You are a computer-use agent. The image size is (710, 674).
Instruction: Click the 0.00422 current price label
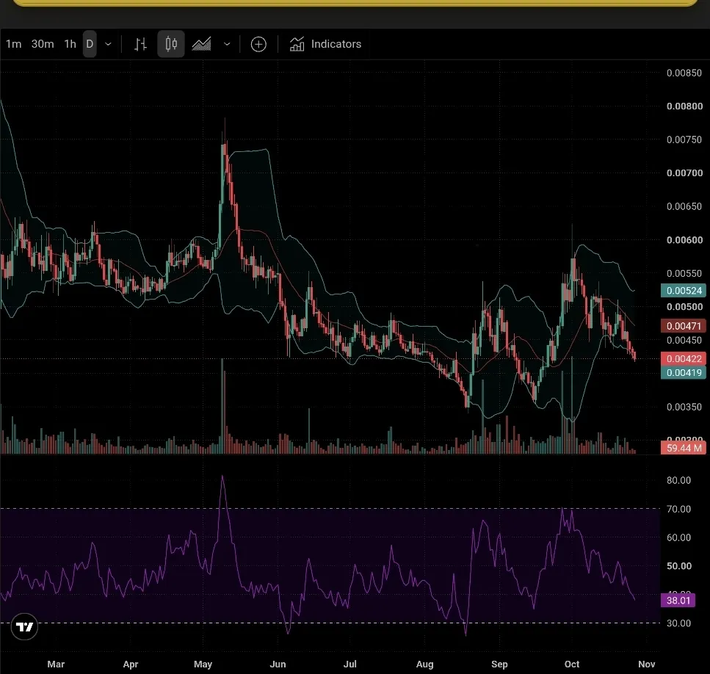pos(684,358)
